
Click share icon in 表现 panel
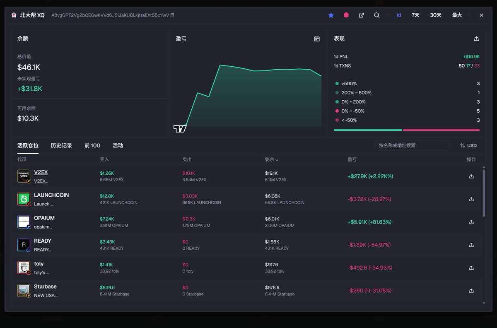(476, 39)
